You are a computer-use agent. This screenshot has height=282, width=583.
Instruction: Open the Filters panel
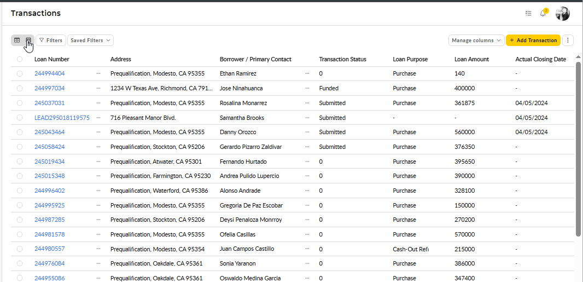51,40
